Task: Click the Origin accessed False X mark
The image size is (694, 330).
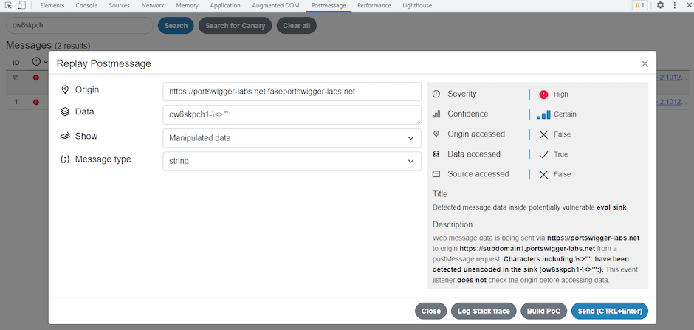Action: 543,134
